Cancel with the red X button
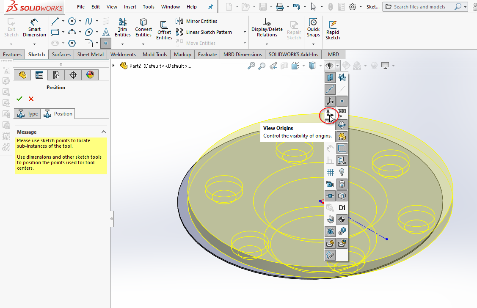477x308 pixels. click(x=31, y=99)
